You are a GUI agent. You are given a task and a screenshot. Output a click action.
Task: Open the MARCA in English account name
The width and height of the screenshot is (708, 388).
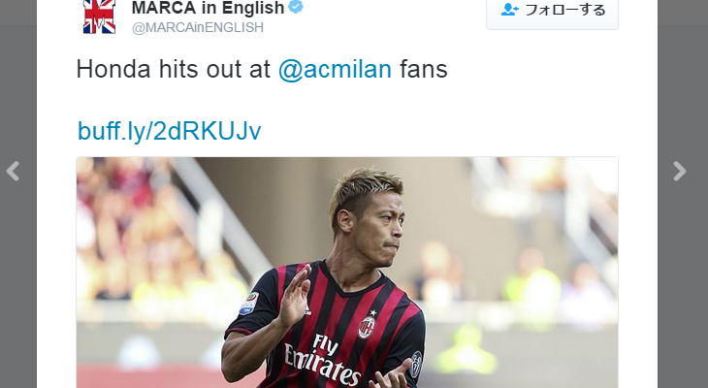[x=209, y=8]
